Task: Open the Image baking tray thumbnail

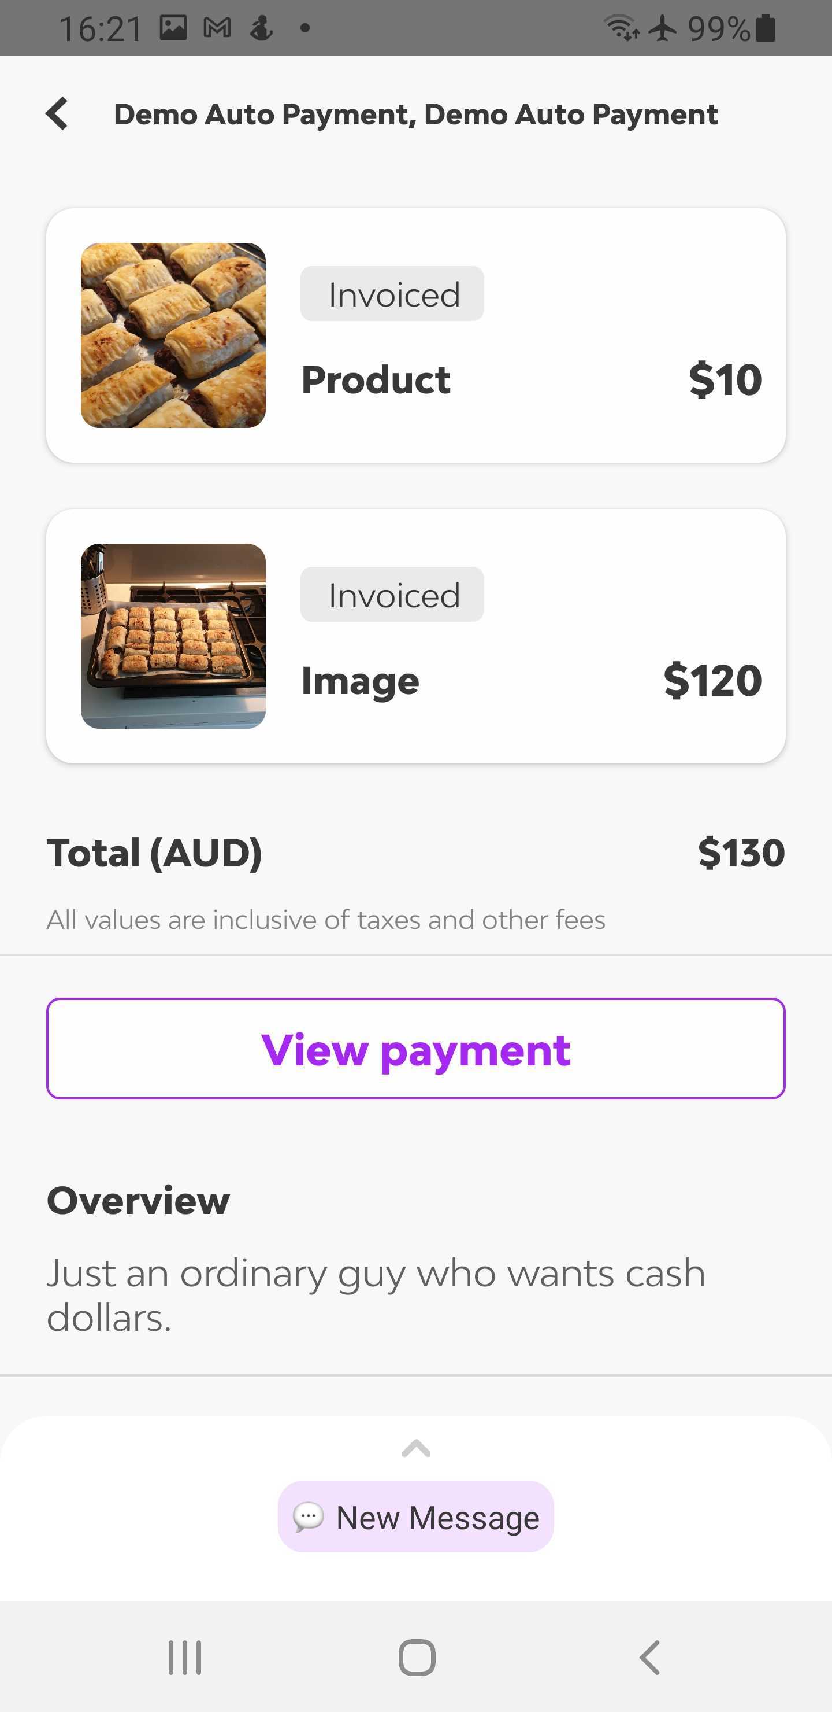Action: (173, 636)
